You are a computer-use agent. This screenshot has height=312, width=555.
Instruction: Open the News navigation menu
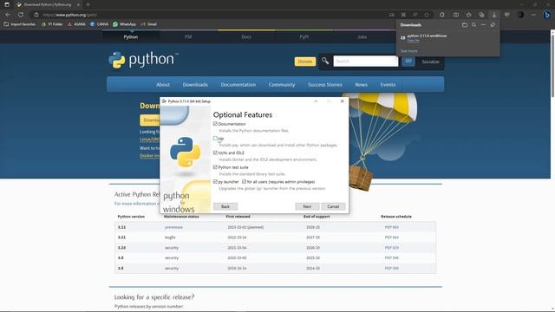[361, 85]
